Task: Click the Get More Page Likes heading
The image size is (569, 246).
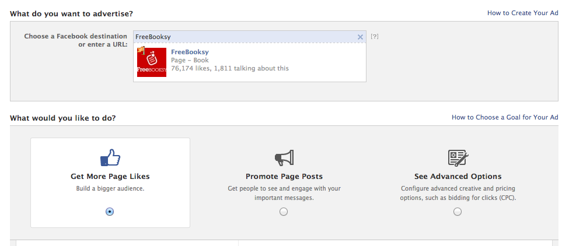Action: [x=110, y=176]
